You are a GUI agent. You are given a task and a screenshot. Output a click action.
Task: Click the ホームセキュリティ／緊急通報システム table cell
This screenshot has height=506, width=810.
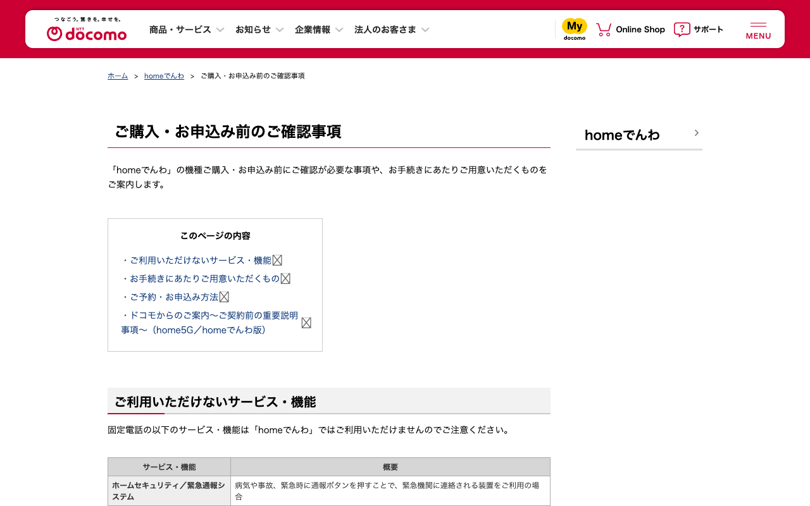[169, 491]
